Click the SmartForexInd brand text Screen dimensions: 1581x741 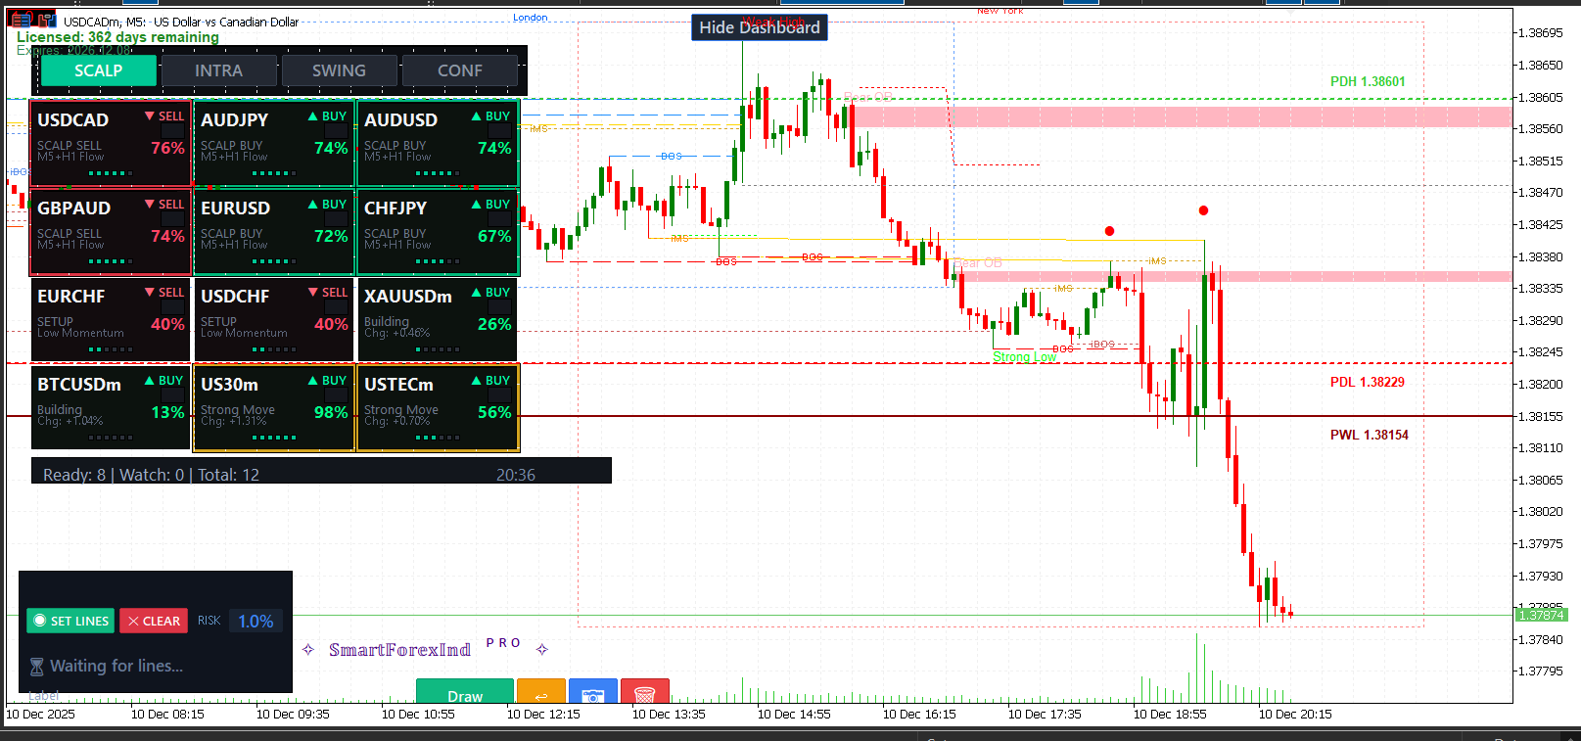(x=399, y=649)
